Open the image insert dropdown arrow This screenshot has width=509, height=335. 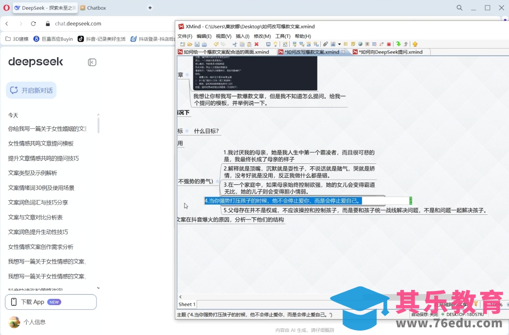point(339,44)
